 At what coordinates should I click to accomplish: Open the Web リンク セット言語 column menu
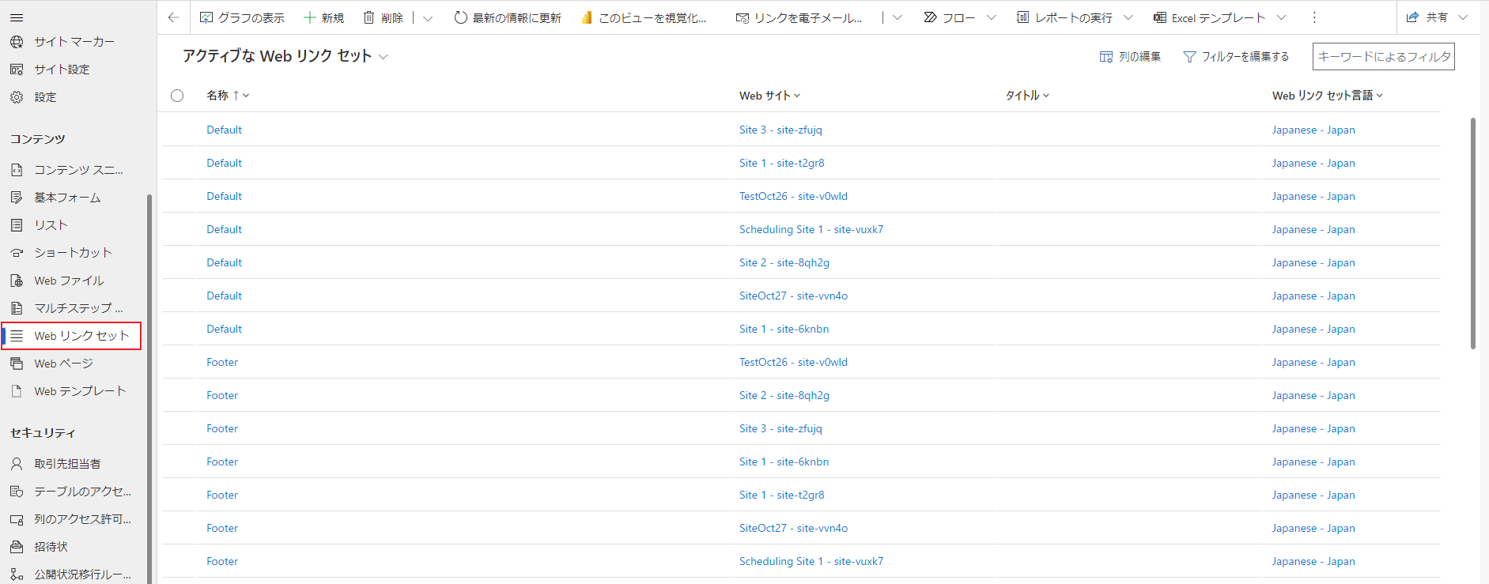pos(1327,96)
